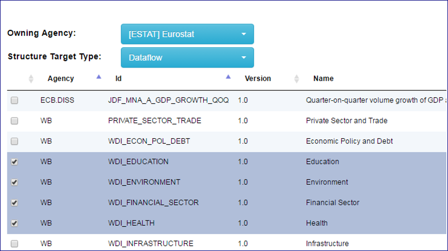The image size is (448, 251).
Task: Click the sort arrow next to Id header
Action: coord(228,77)
